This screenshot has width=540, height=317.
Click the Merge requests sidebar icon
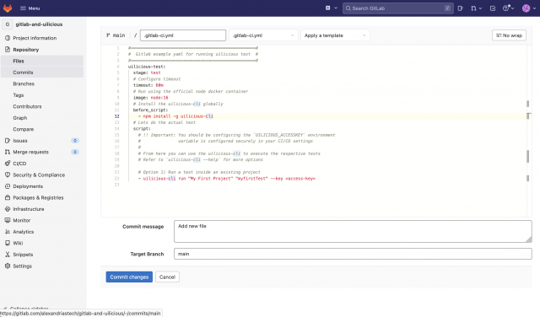tap(8, 152)
